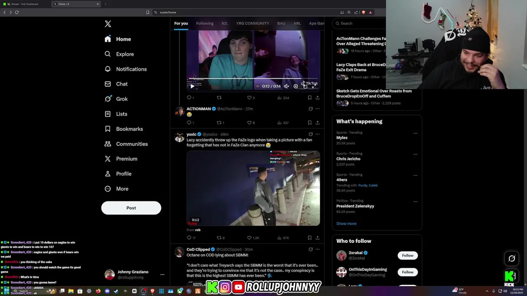This screenshot has height=296, width=527.
Task: Open more options on CoD Clipped's post
Action: point(317,249)
